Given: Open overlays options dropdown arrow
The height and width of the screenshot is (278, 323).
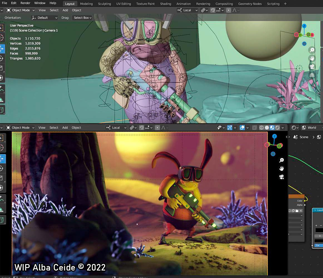Looking at the screenshot, I should pyautogui.click(x=247, y=128).
